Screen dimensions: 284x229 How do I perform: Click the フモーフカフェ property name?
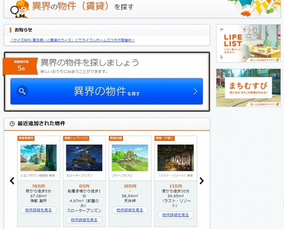pyautogui.click(x=122, y=175)
